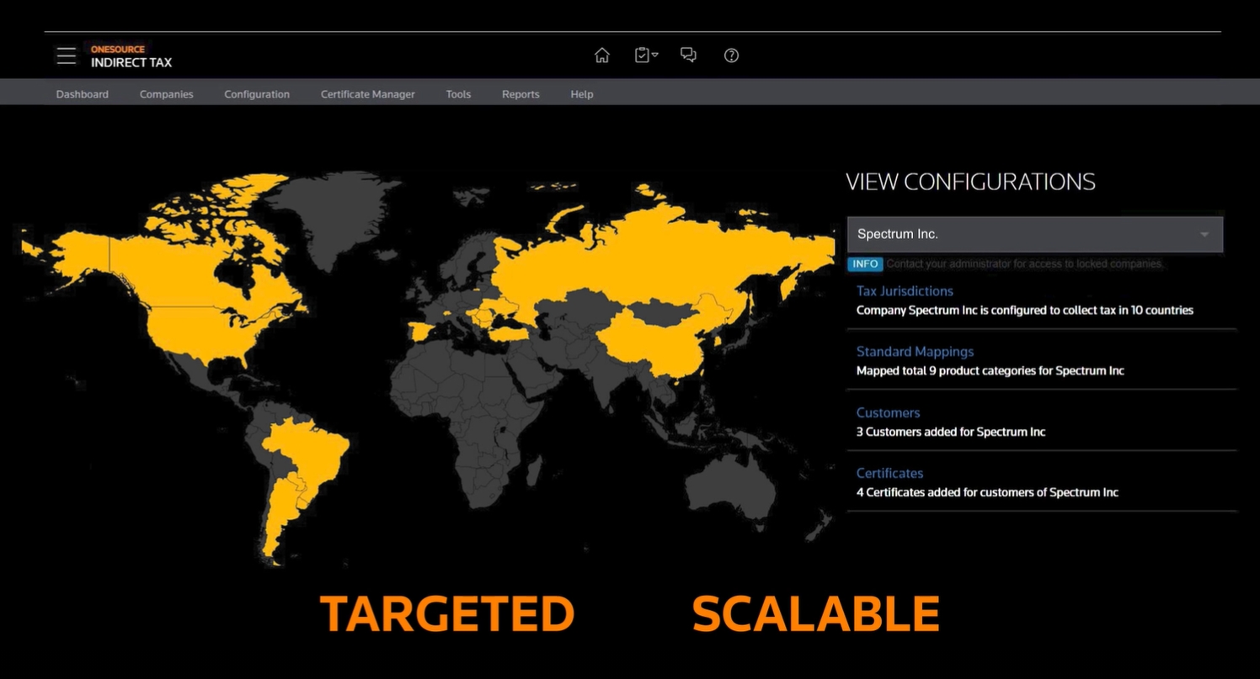Open the Companies menu

point(166,94)
